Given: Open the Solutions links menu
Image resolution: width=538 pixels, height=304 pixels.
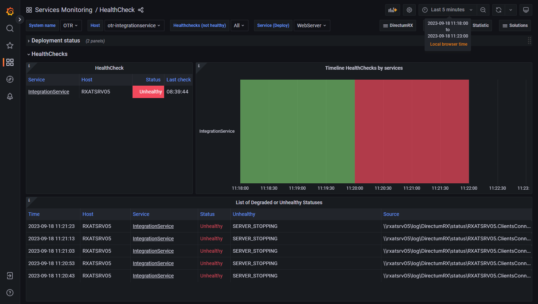Looking at the screenshot, I should (x=515, y=25).
